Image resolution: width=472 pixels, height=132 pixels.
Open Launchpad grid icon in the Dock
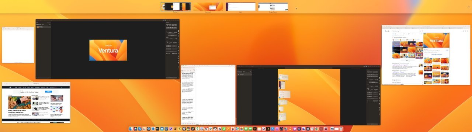point(144,129)
